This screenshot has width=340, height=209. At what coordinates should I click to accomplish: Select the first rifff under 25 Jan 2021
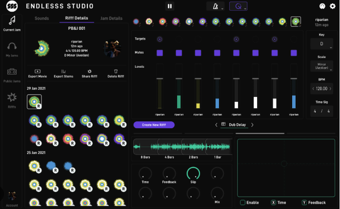(x=34, y=166)
